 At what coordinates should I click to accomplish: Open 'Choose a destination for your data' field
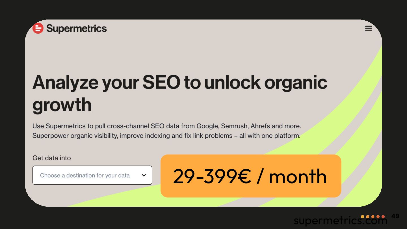pyautogui.click(x=85, y=175)
